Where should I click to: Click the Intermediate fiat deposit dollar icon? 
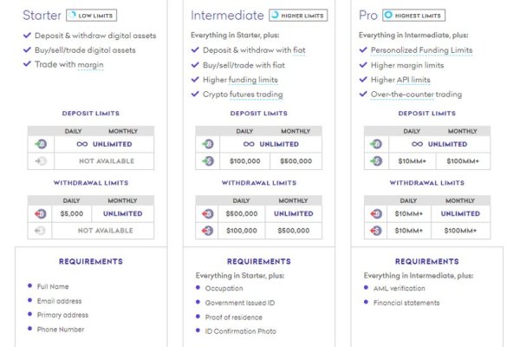(x=208, y=161)
